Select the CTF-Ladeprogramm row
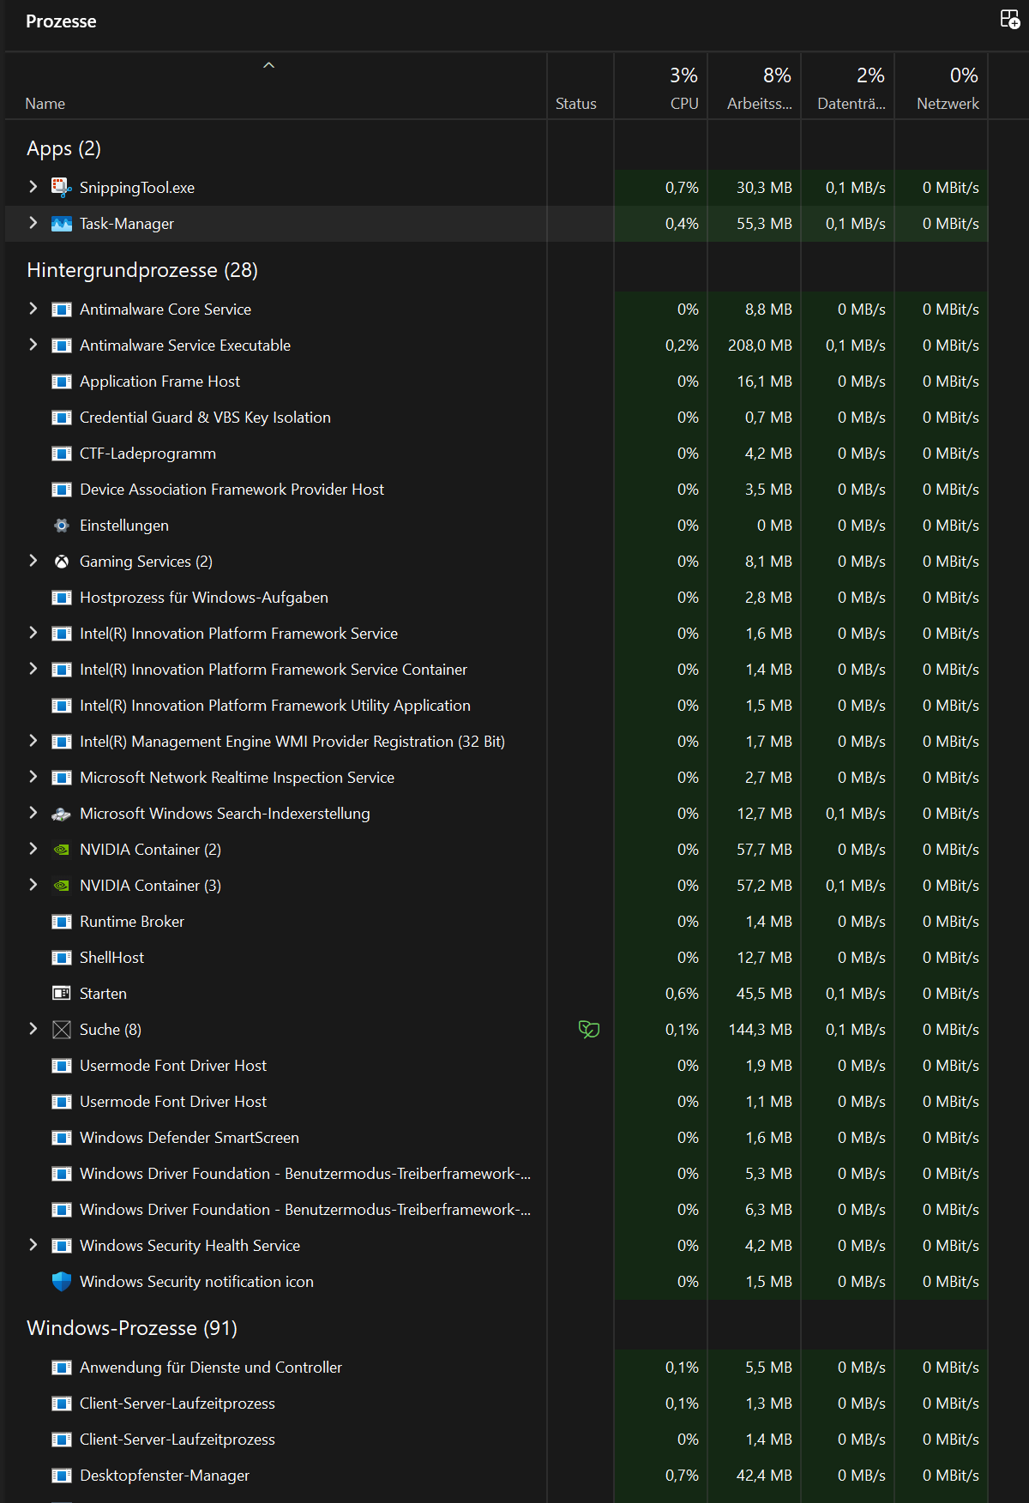This screenshot has height=1503, width=1029. pyautogui.click(x=496, y=454)
